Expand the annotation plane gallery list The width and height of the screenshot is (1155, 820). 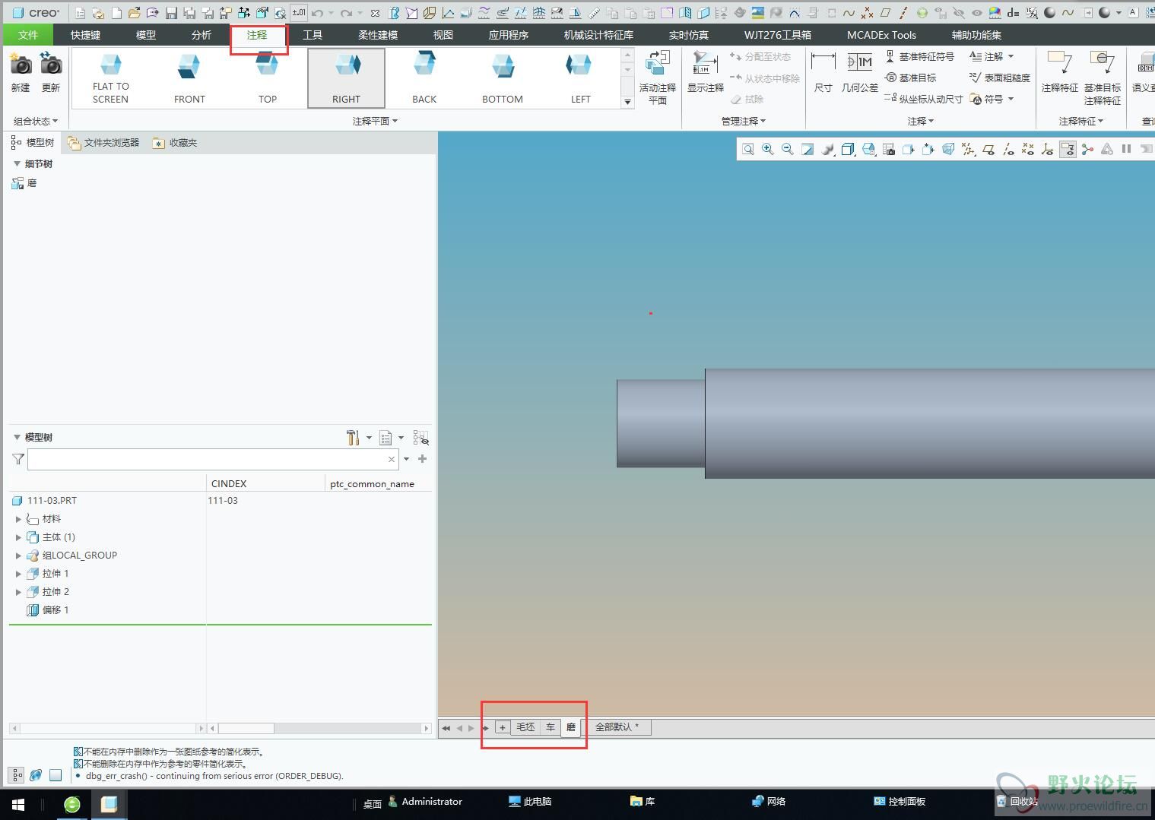(x=627, y=102)
